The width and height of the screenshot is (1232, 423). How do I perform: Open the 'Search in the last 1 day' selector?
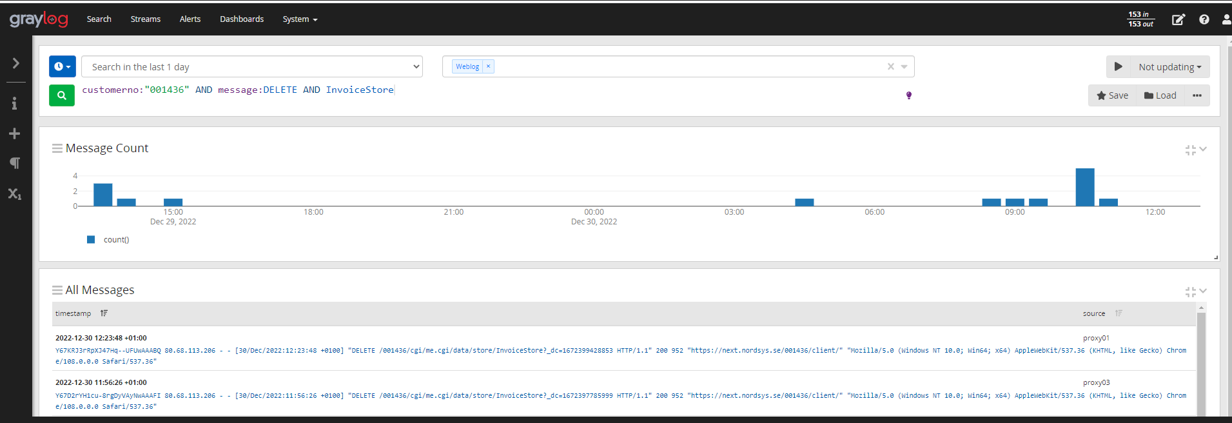click(x=252, y=66)
